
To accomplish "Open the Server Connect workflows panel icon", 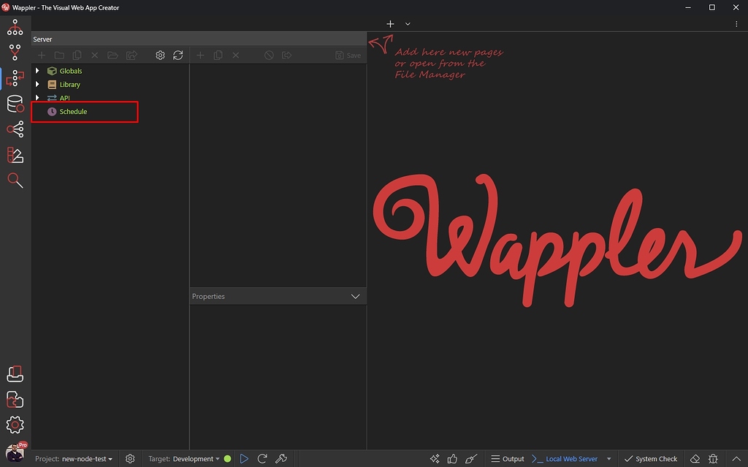I will click(15, 79).
